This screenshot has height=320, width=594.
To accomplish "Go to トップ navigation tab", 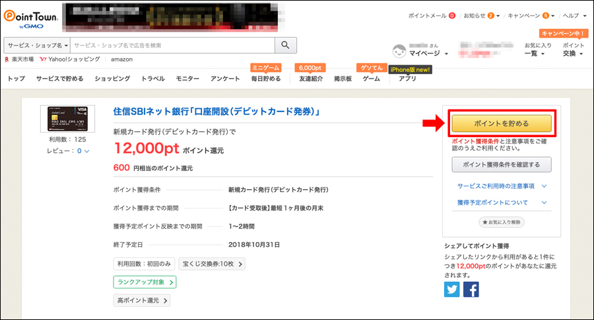I will point(16,79).
